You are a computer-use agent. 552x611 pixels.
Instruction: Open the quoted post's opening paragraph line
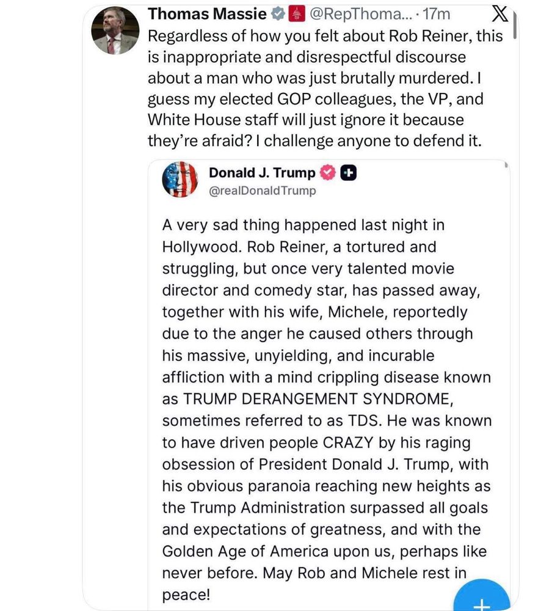[303, 225]
